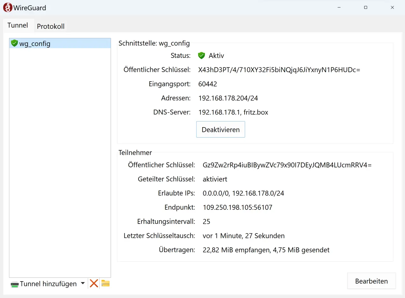The width and height of the screenshot is (405, 298).
Task: Click the yellow folder export tunnels icon
Action: click(105, 283)
